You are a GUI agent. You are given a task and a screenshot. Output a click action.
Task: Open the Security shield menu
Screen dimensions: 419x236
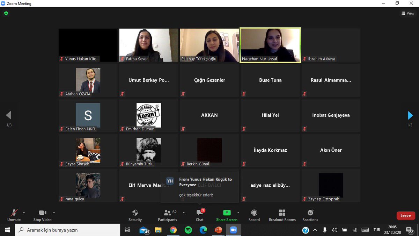(x=135, y=215)
